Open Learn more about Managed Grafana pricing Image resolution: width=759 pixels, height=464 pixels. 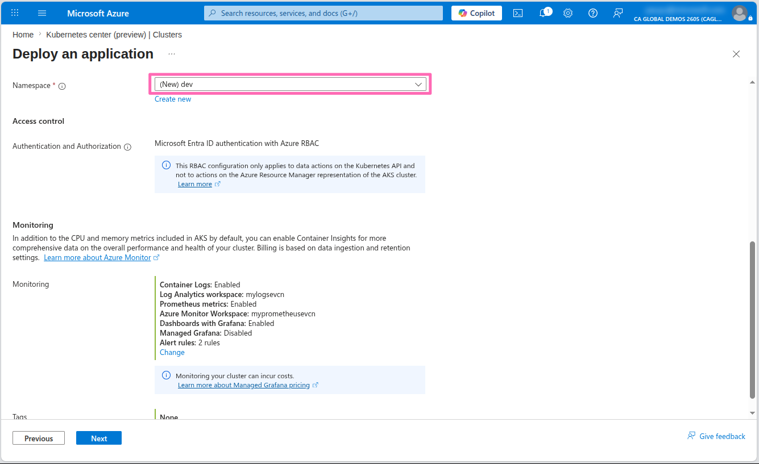pyautogui.click(x=244, y=385)
